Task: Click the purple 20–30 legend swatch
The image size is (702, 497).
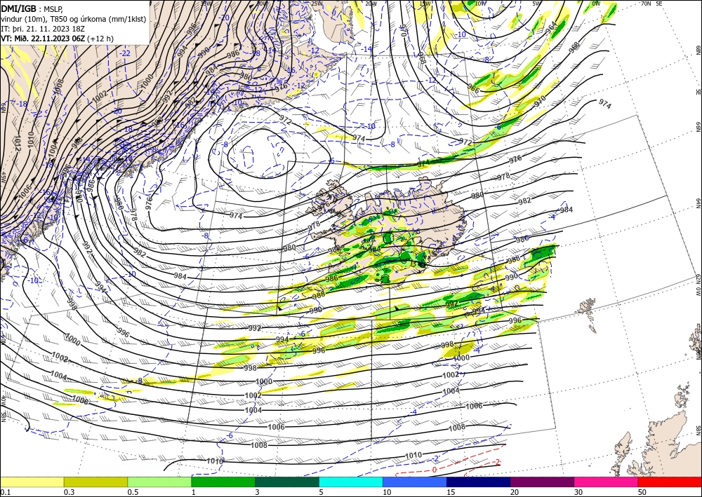Action: pyautogui.click(x=542, y=482)
